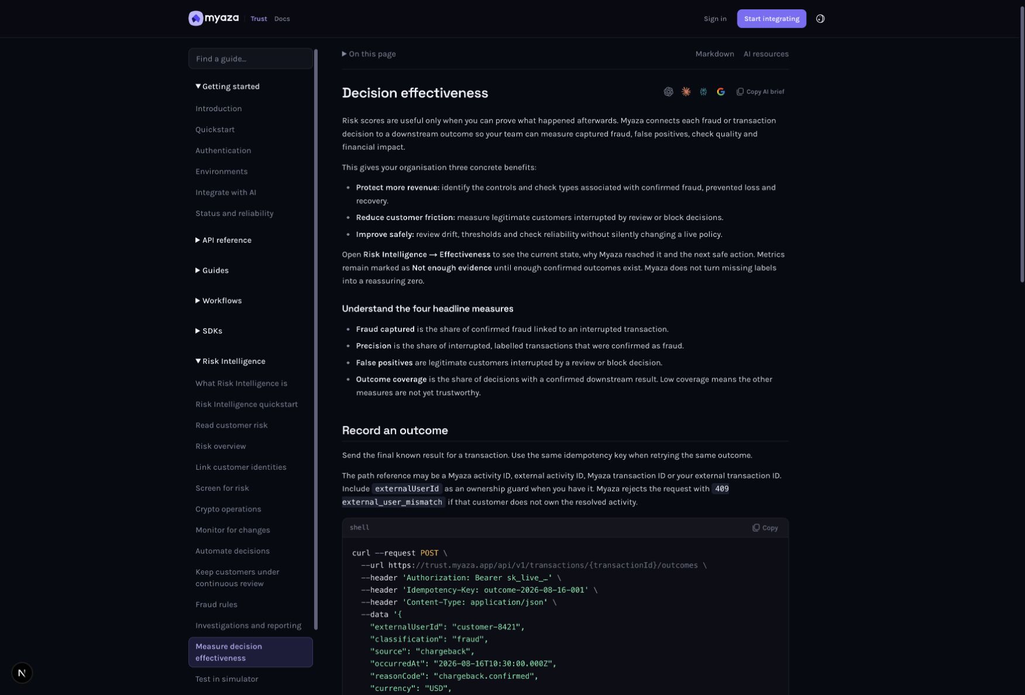1025x695 pixels.
Task: Expand the API reference section
Action: pos(223,240)
